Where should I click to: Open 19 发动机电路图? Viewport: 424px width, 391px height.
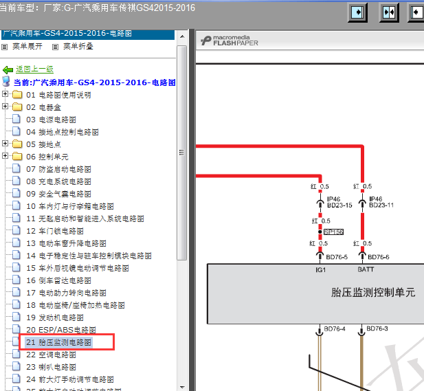[55, 317]
